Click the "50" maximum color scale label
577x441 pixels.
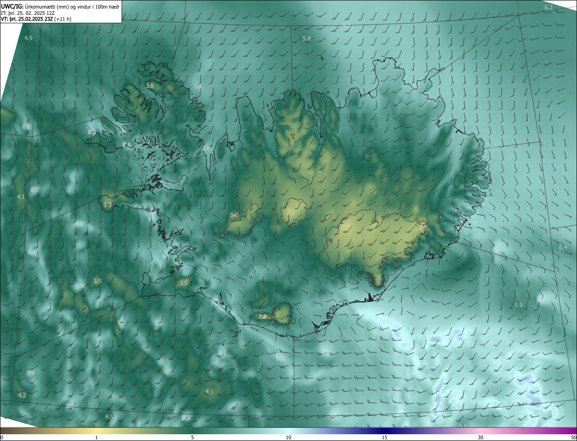[x=573, y=437]
